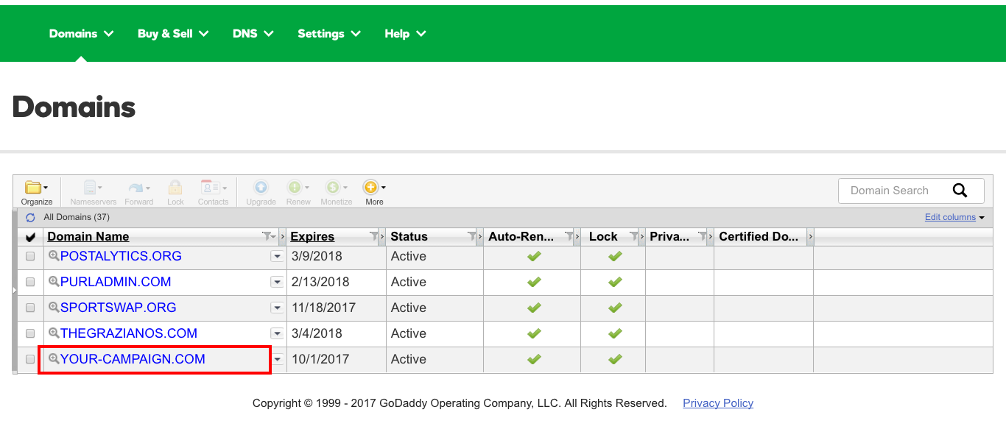This screenshot has height=429, width=1006.
Task: Expand the Domain Name column arrow
Action: click(x=282, y=236)
